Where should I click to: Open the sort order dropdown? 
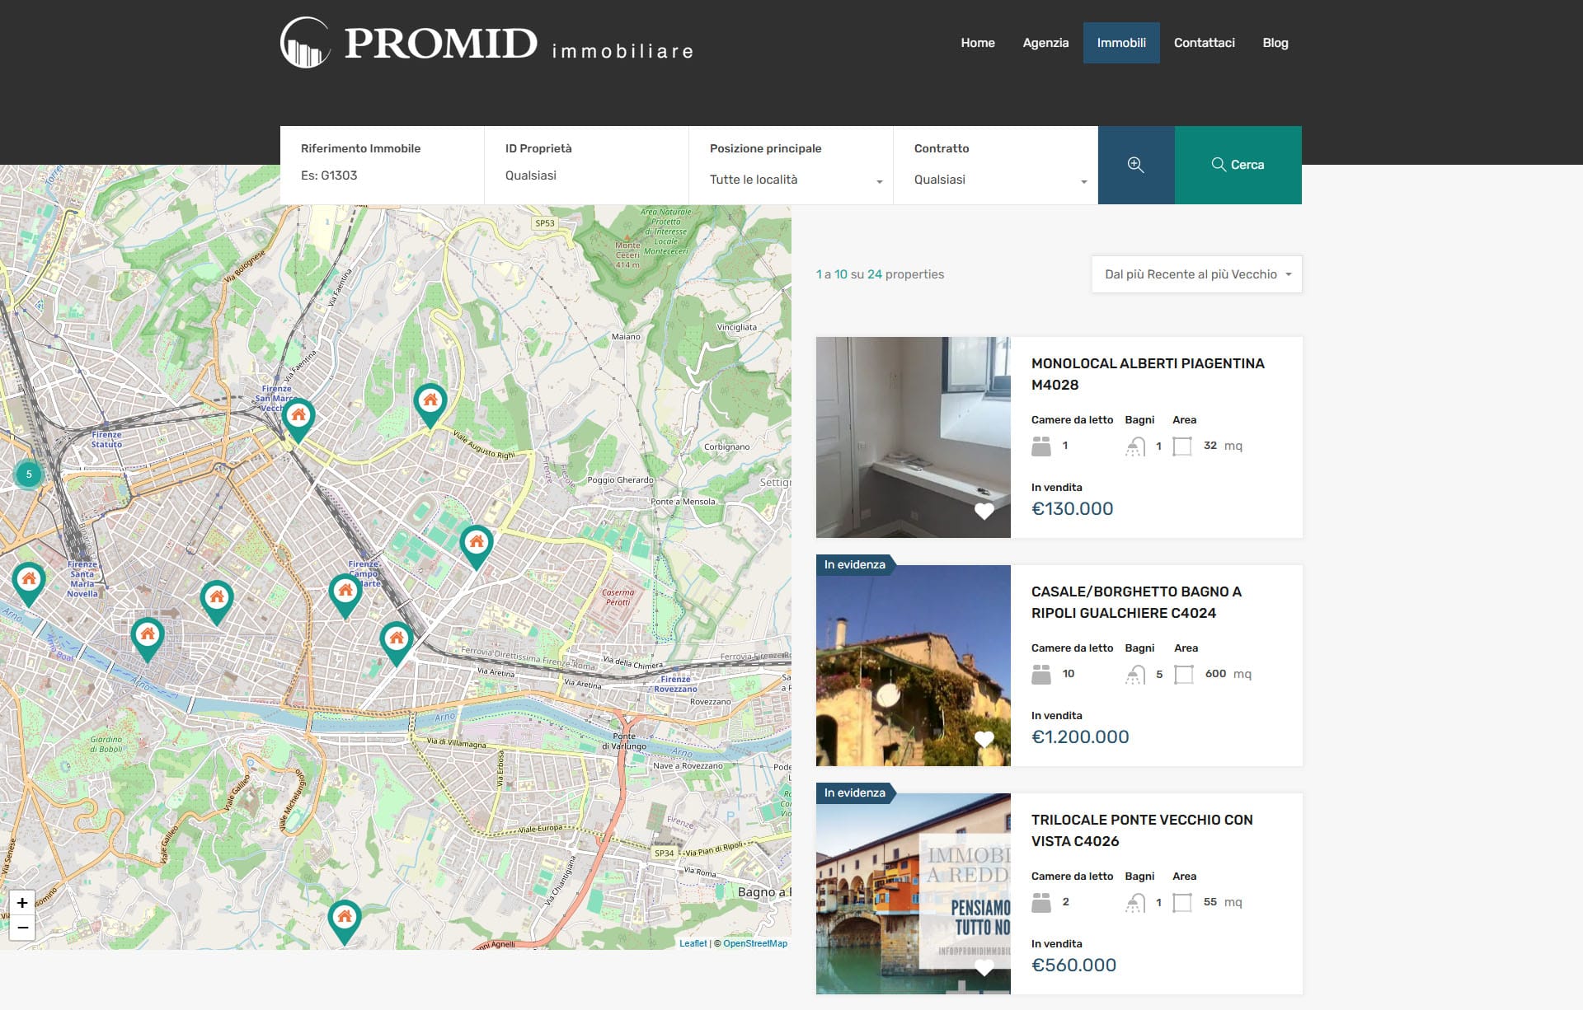(1196, 274)
